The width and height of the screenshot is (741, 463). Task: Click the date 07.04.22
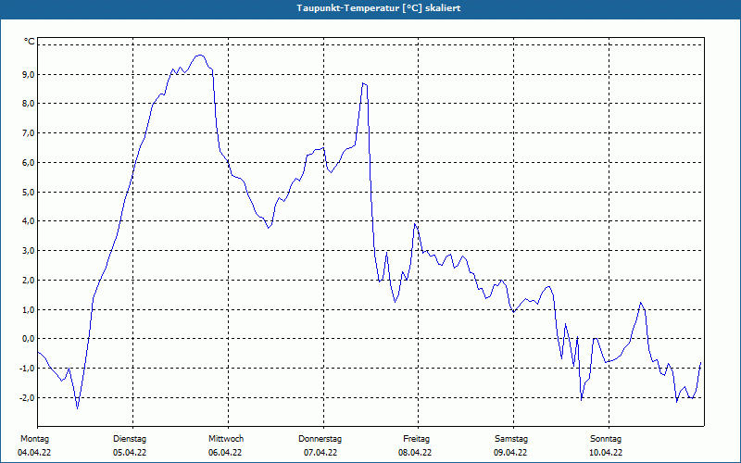tap(320, 453)
